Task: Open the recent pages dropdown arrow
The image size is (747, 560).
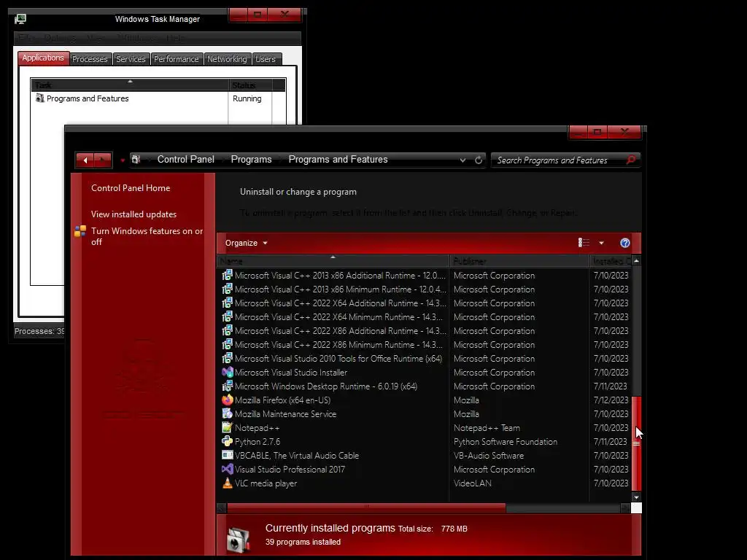Action: (x=123, y=160)
